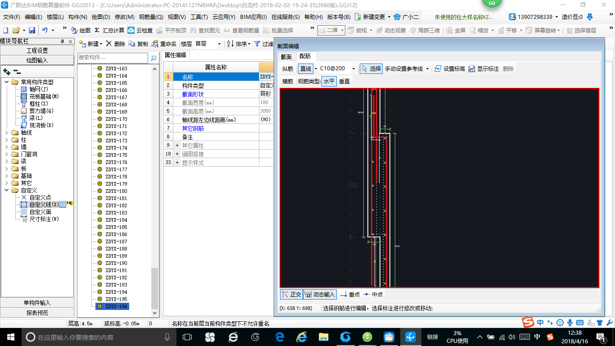
Task: Switch to the 截面 tab
Action: 286,56
